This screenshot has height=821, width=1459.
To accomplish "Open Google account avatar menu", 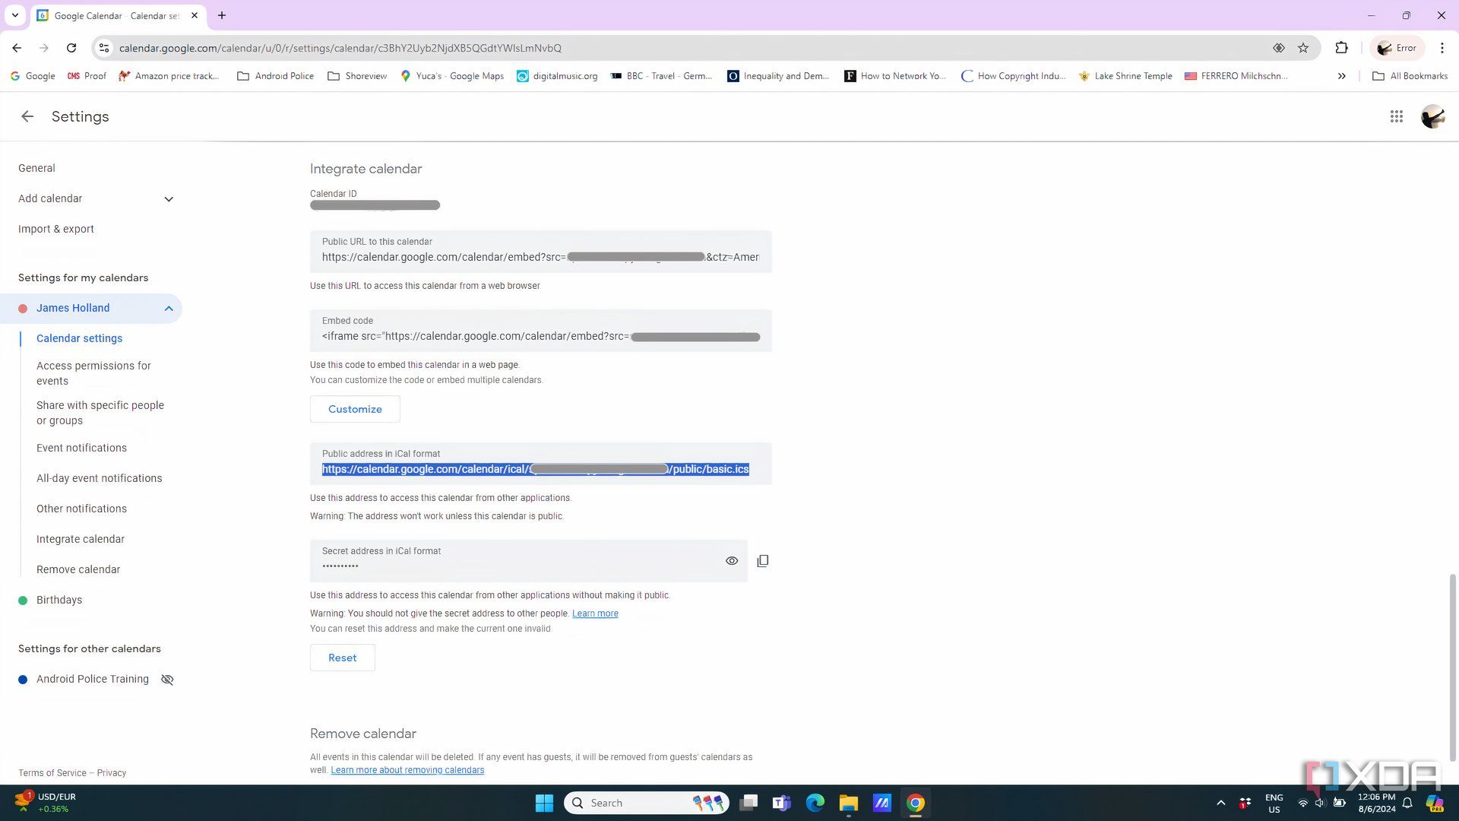I will [1432, 116].
